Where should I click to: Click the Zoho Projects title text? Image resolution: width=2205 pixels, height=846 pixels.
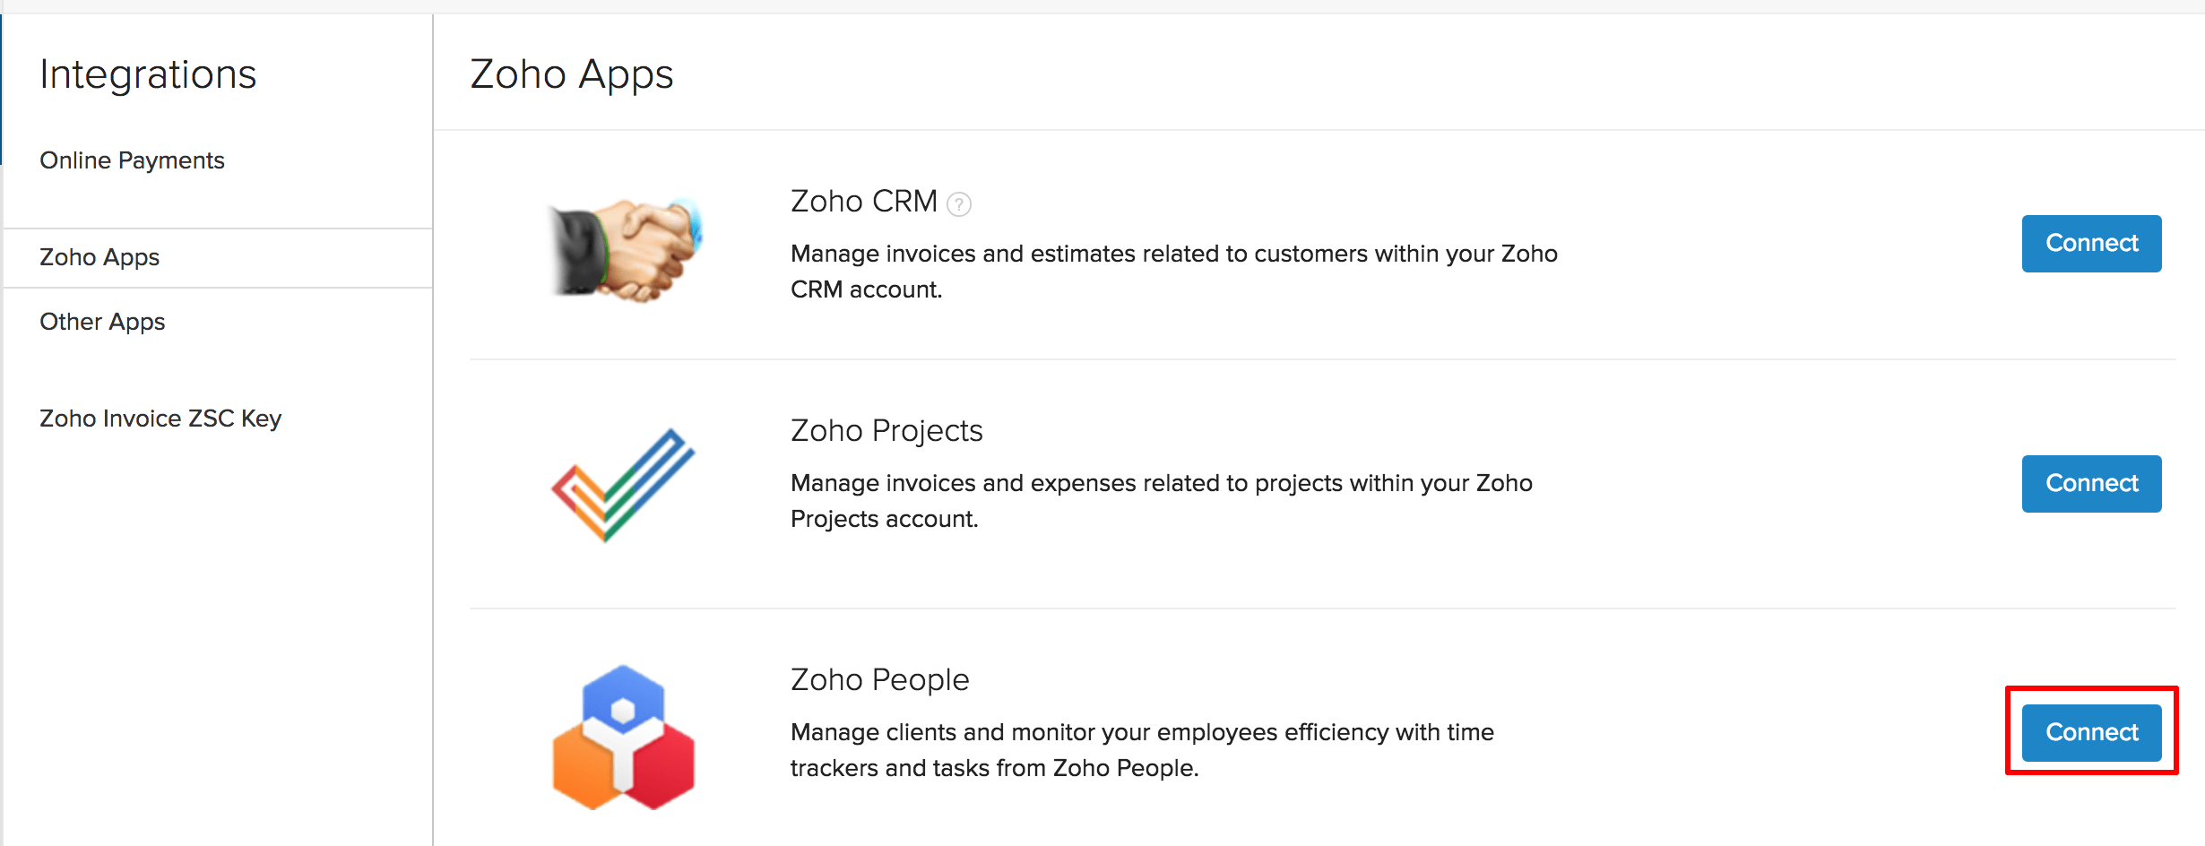pyautogui.click(x=886, y=430)
